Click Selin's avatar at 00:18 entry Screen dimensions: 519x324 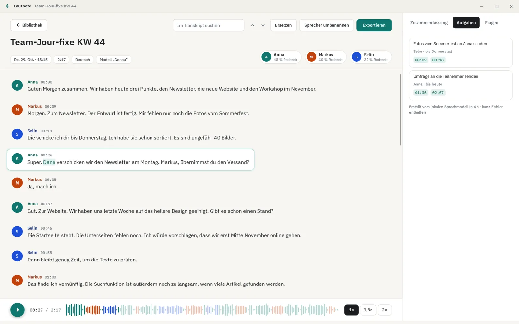coord(17,134)
